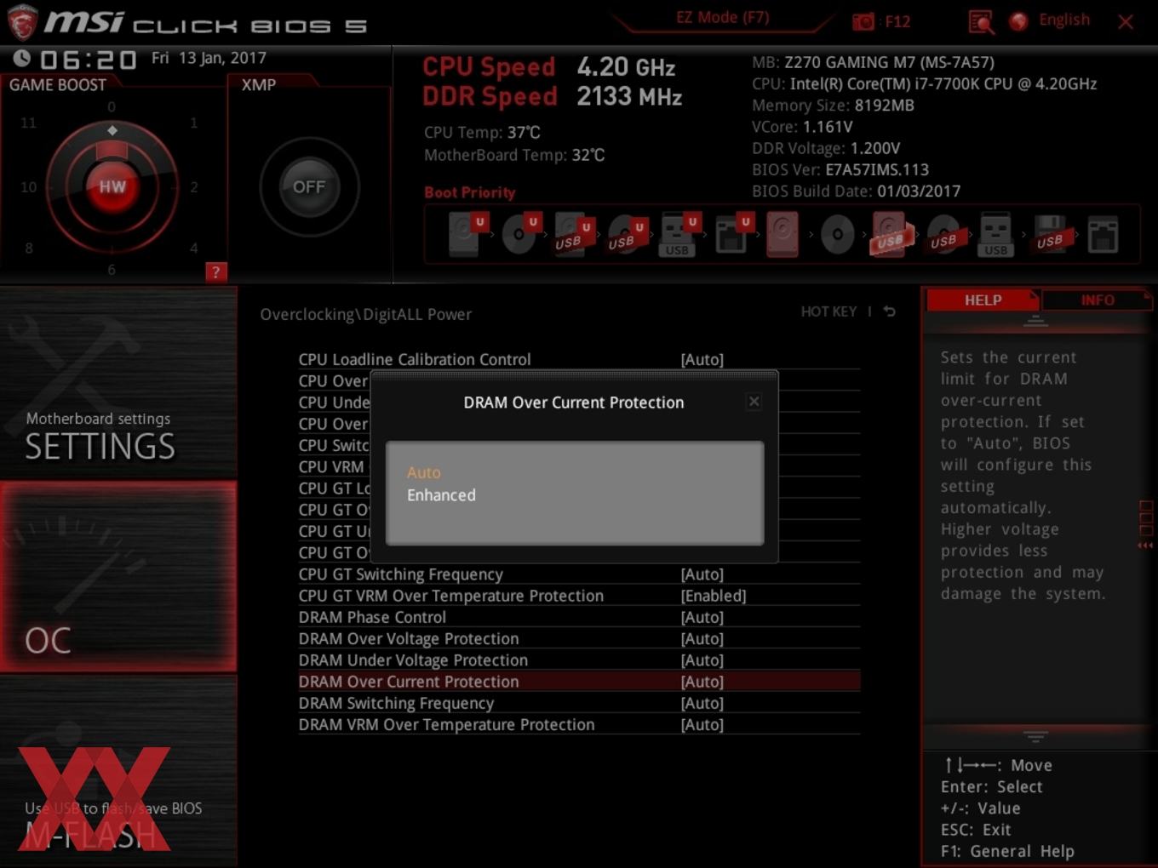The image size is (1158, 868).
Task: Click the 06:20 time display
Action: (x=88, y=60)
